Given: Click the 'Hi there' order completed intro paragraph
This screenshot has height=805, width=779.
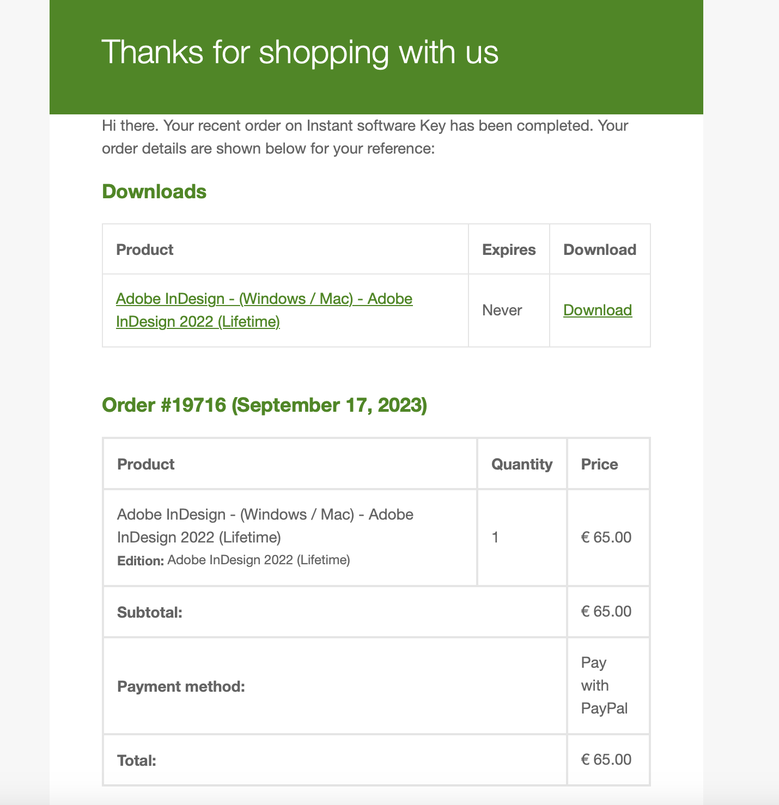Looking at the screenshot, I should 365,137.
